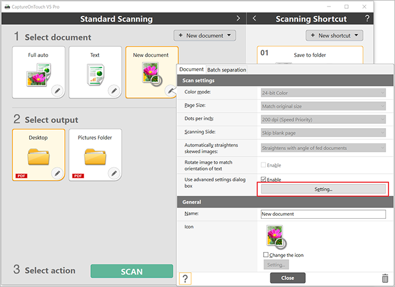Image resolution: width=395 pixels, height=287 pixels.
Task: Click the icon Setting... button
Action: (x=276, y=264)
